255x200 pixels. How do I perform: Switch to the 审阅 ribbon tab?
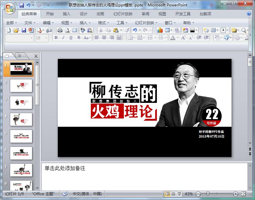click(145, 14)
